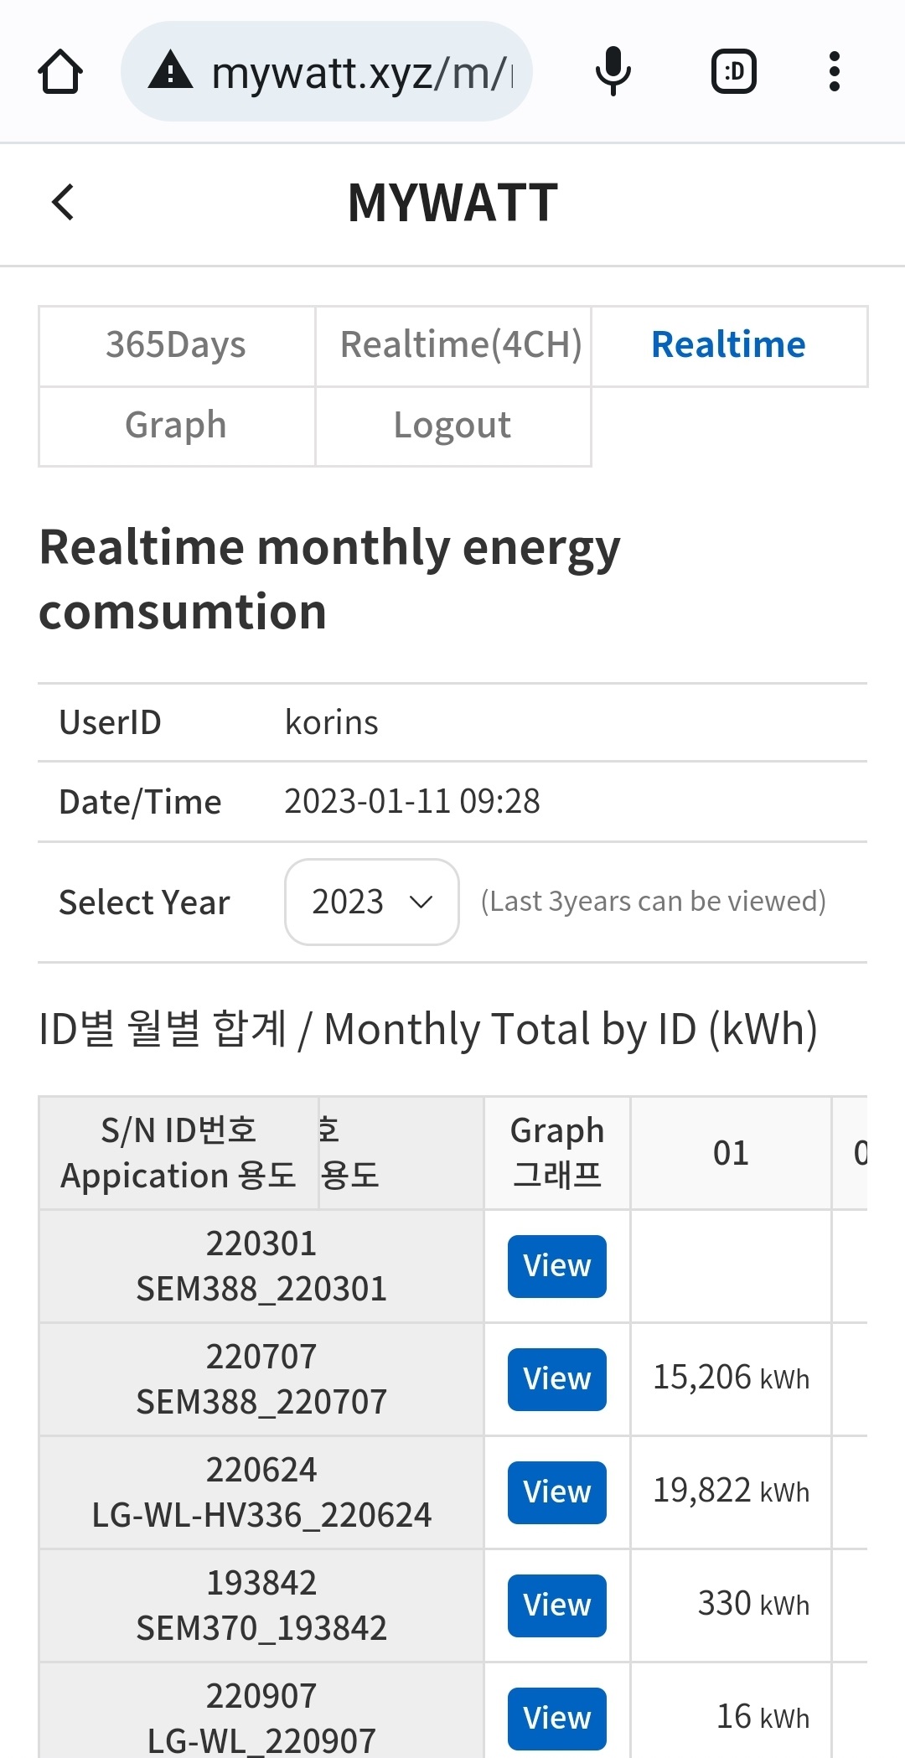Switch to the 365Days tab
Viewport: 905px width, 1758px height.
coord(176,345)
